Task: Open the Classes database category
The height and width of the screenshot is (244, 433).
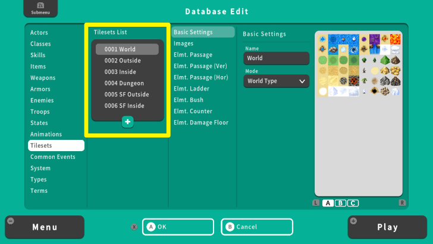Action: pos(40,44)
